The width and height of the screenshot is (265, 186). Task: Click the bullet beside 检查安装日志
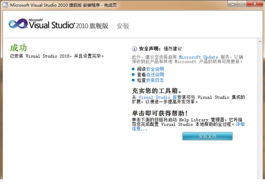coord(133,80)
